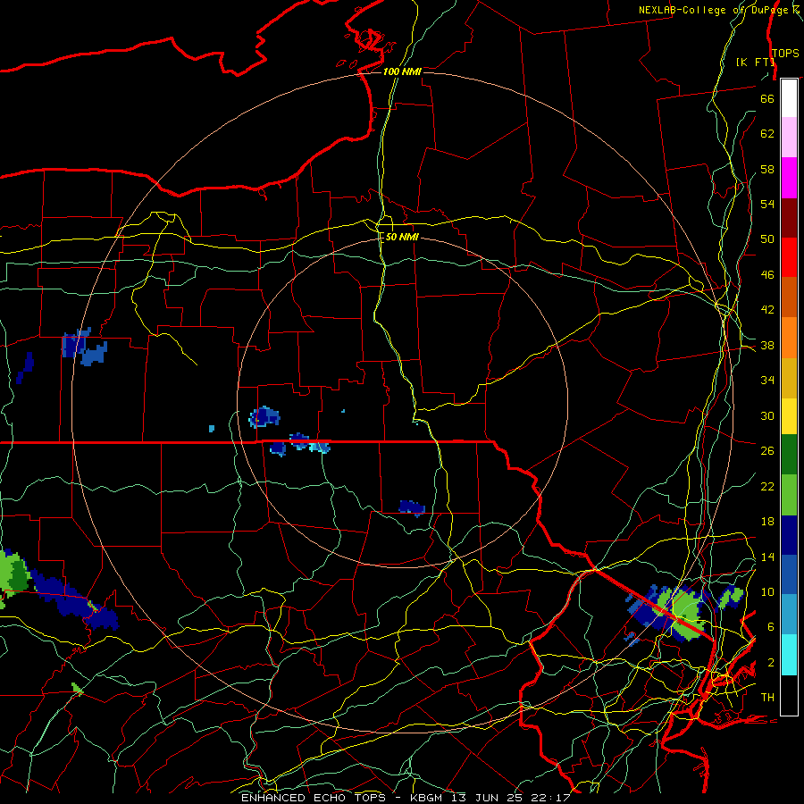
Task: Click the 42 value on legend scale
Action: (x=767, y=309)
